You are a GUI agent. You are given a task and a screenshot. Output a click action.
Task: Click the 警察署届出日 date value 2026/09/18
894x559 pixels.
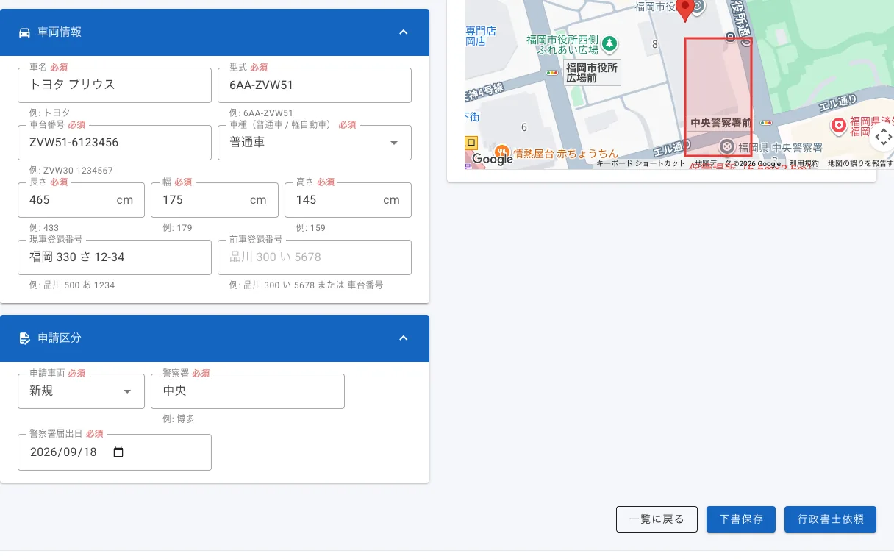[x=63, y=452]
